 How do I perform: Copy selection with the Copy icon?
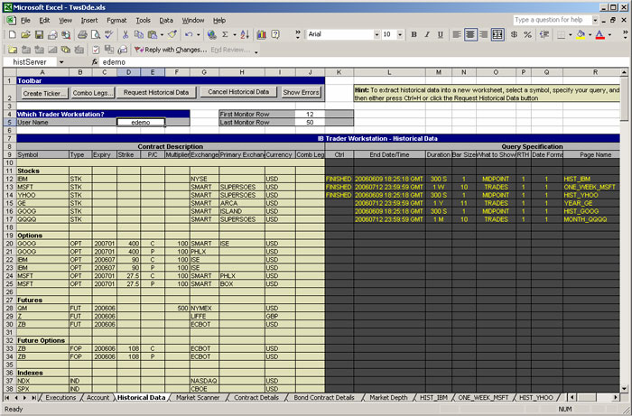click(139, 35)
